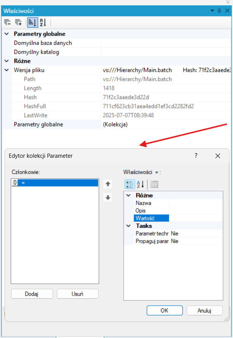This screenshot has width=233, height=338.
Task: Click the (Kolekcja) value of Parametry globalne
Action: [x=115, y=124]
